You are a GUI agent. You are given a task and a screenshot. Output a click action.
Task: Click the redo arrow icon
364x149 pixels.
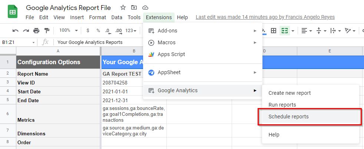(26, 31)
